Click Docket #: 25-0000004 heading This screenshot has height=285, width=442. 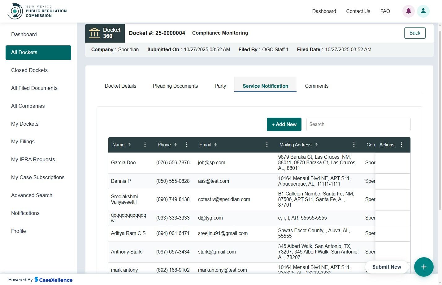tap(157, 33)
